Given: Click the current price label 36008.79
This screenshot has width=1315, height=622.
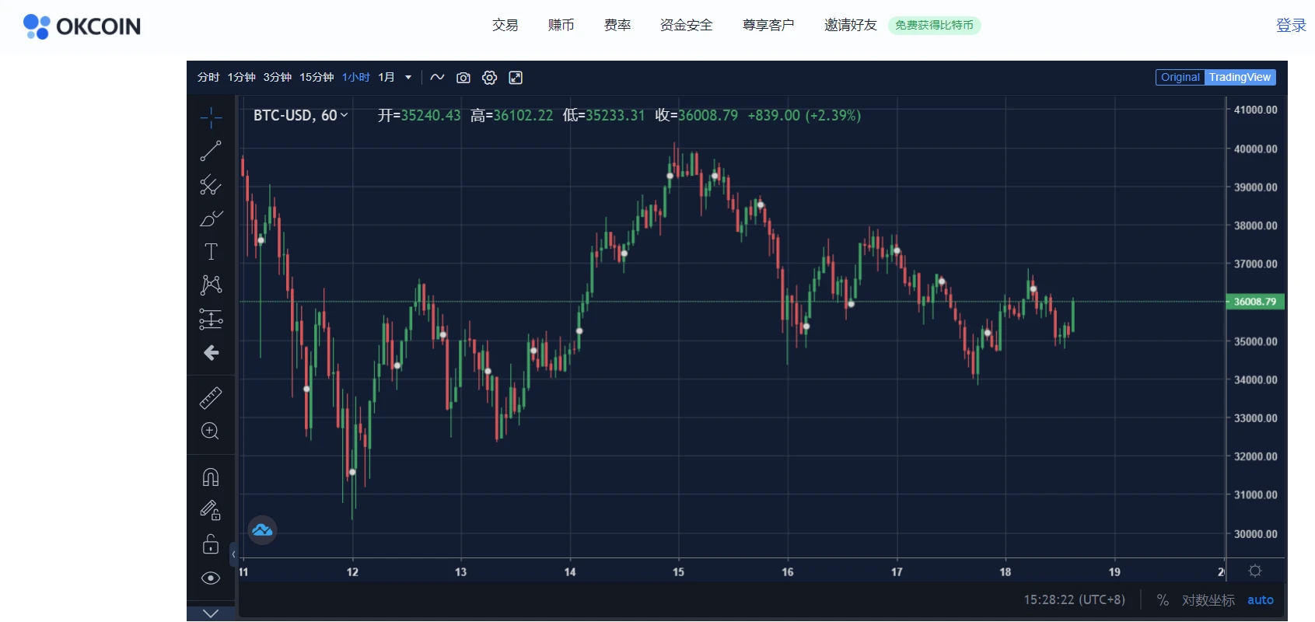Looking at the screenshot, I should (1255, 302).
